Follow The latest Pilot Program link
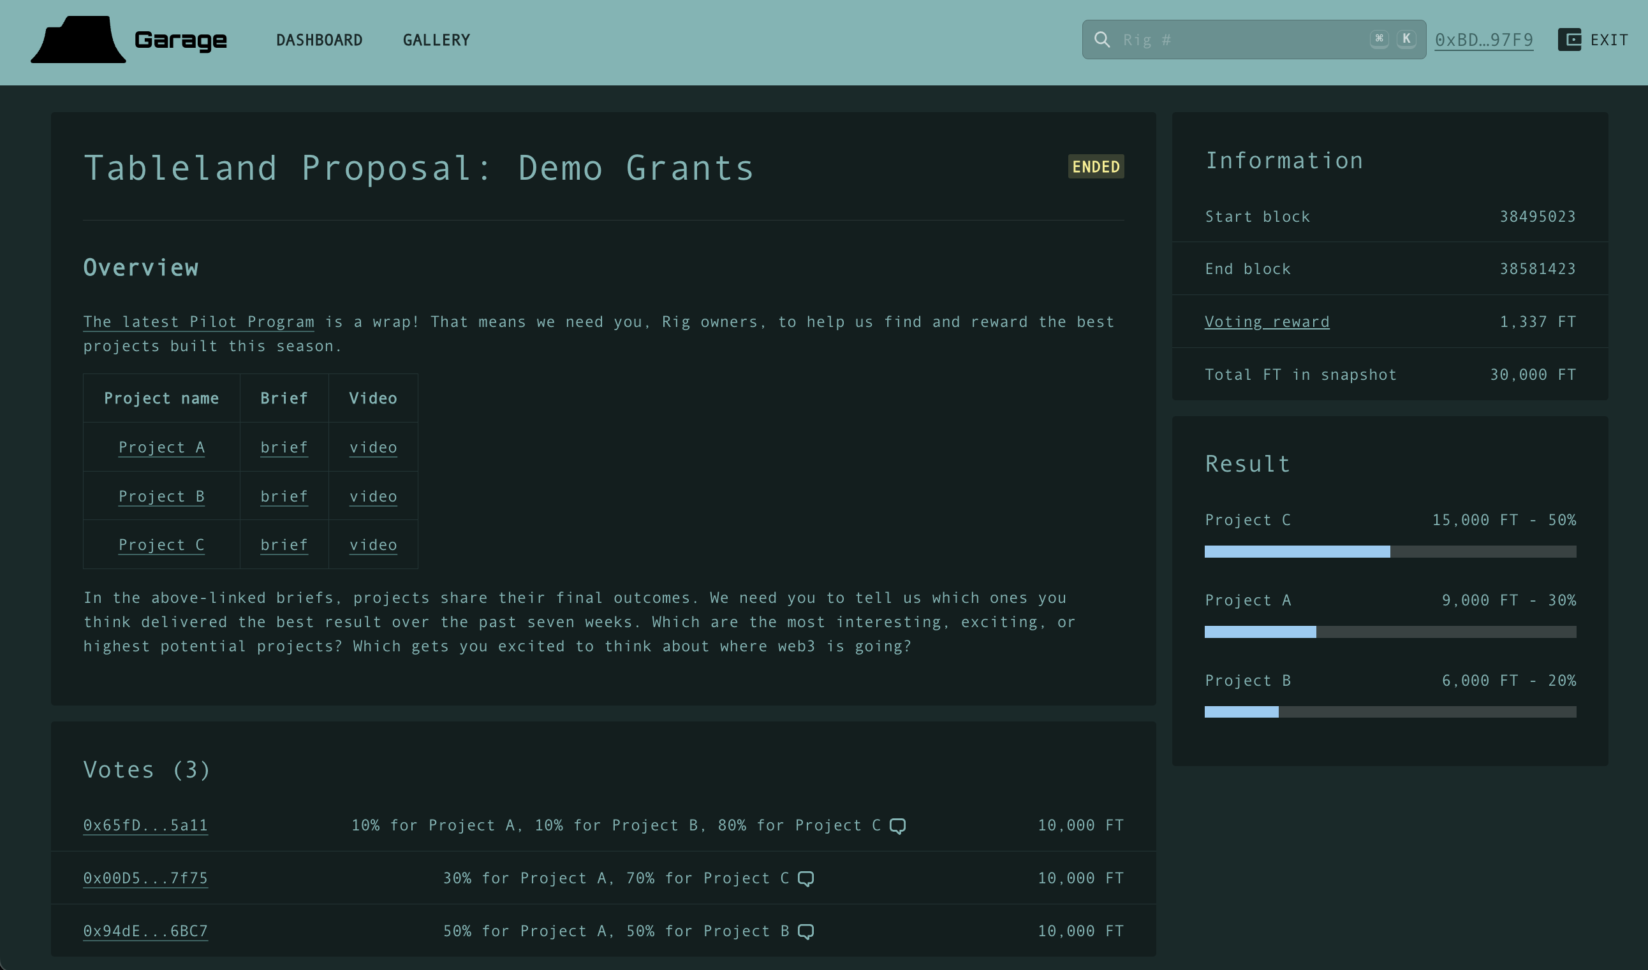The height and width of the screenshot is (970, 1648). 199,322
